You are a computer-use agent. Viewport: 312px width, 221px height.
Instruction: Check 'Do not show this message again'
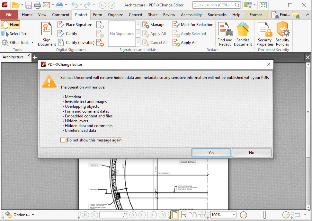pyautogui.click(x=63, y=140)
